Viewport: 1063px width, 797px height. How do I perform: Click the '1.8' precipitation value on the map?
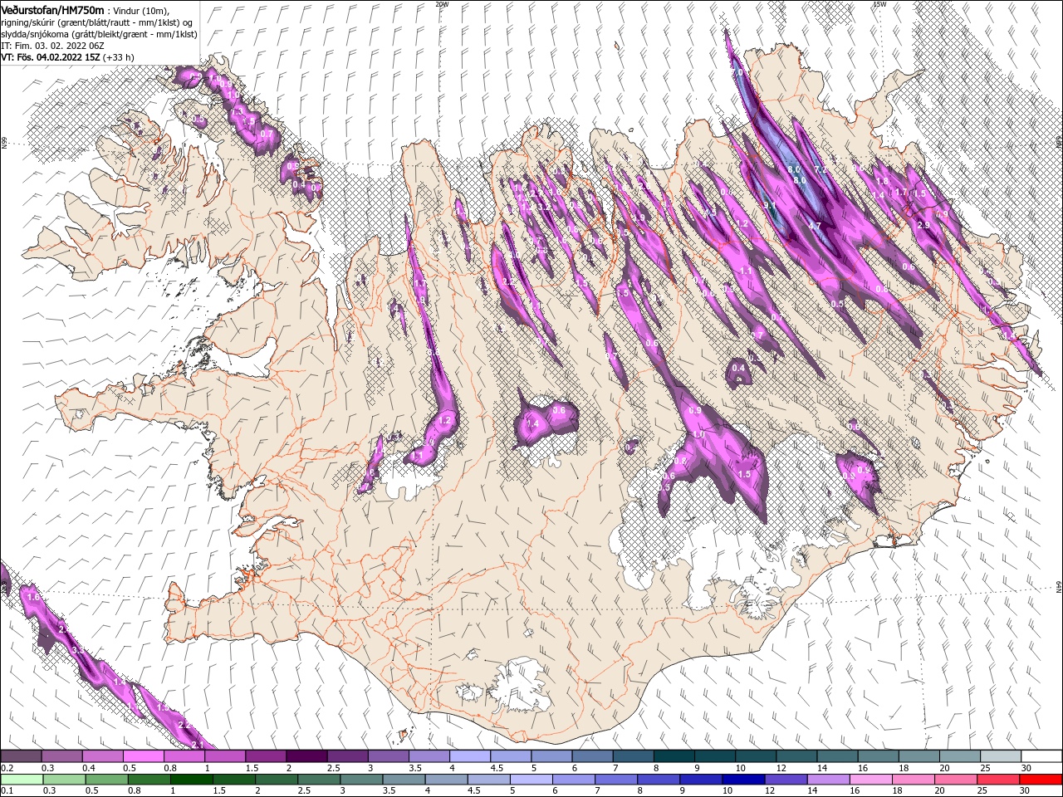click(882, 181)
